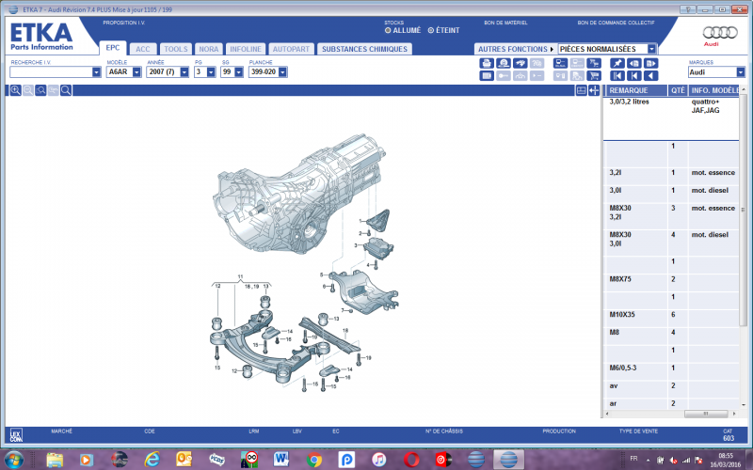Viewport: 753px width, 470px height.
Task: Switch to the TOOLS tab
Action: pyautogui.click(x=175, y=49)
